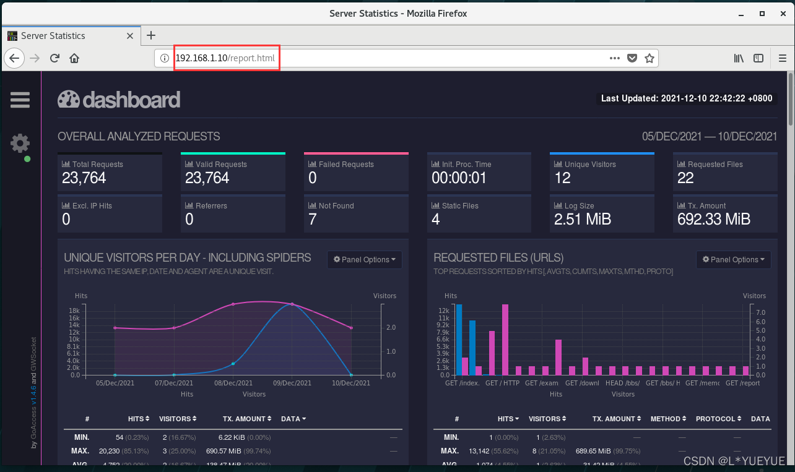Image resolution: width=795 pixels, height=472 pixels.
Task: Select the Server Statistics tab
Action: click(71, 35)
